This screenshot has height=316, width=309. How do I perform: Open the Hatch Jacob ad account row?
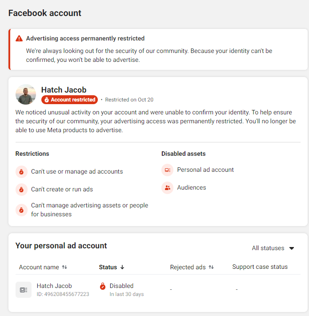coord(54,286)
